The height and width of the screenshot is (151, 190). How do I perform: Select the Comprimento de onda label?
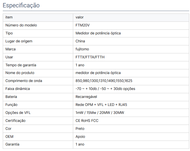click(24, 81)
